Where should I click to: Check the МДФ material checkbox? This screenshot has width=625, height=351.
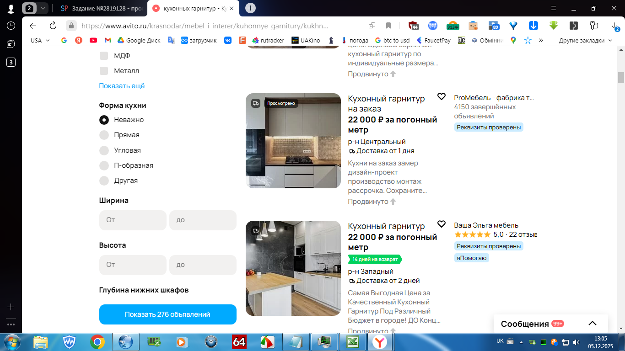[104, 56]
